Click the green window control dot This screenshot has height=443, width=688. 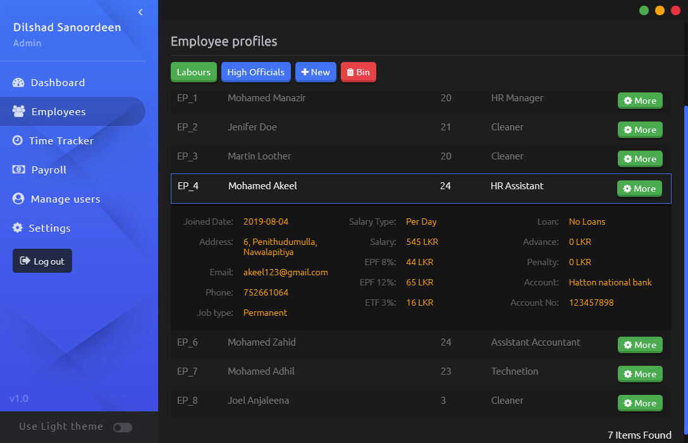pos(644,10)
